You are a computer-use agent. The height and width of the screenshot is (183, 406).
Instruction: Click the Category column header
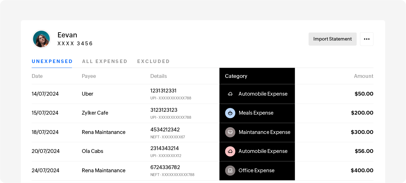pyautogui.click(x=236, y=76)
